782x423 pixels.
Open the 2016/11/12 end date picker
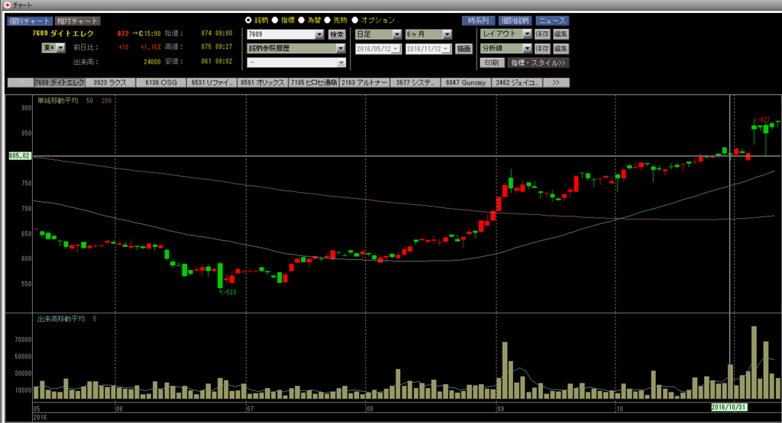(x=446, y=49)
